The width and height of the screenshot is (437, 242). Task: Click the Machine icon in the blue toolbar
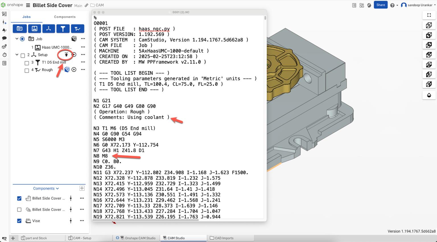click(34, 28)
